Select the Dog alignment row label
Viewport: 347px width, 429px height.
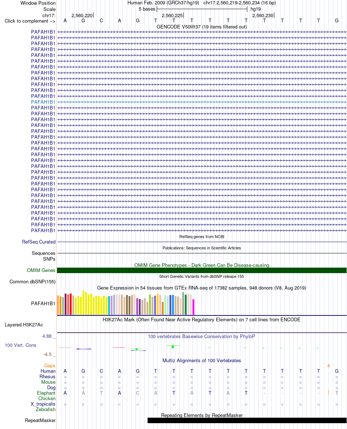[x=51, y=388]
